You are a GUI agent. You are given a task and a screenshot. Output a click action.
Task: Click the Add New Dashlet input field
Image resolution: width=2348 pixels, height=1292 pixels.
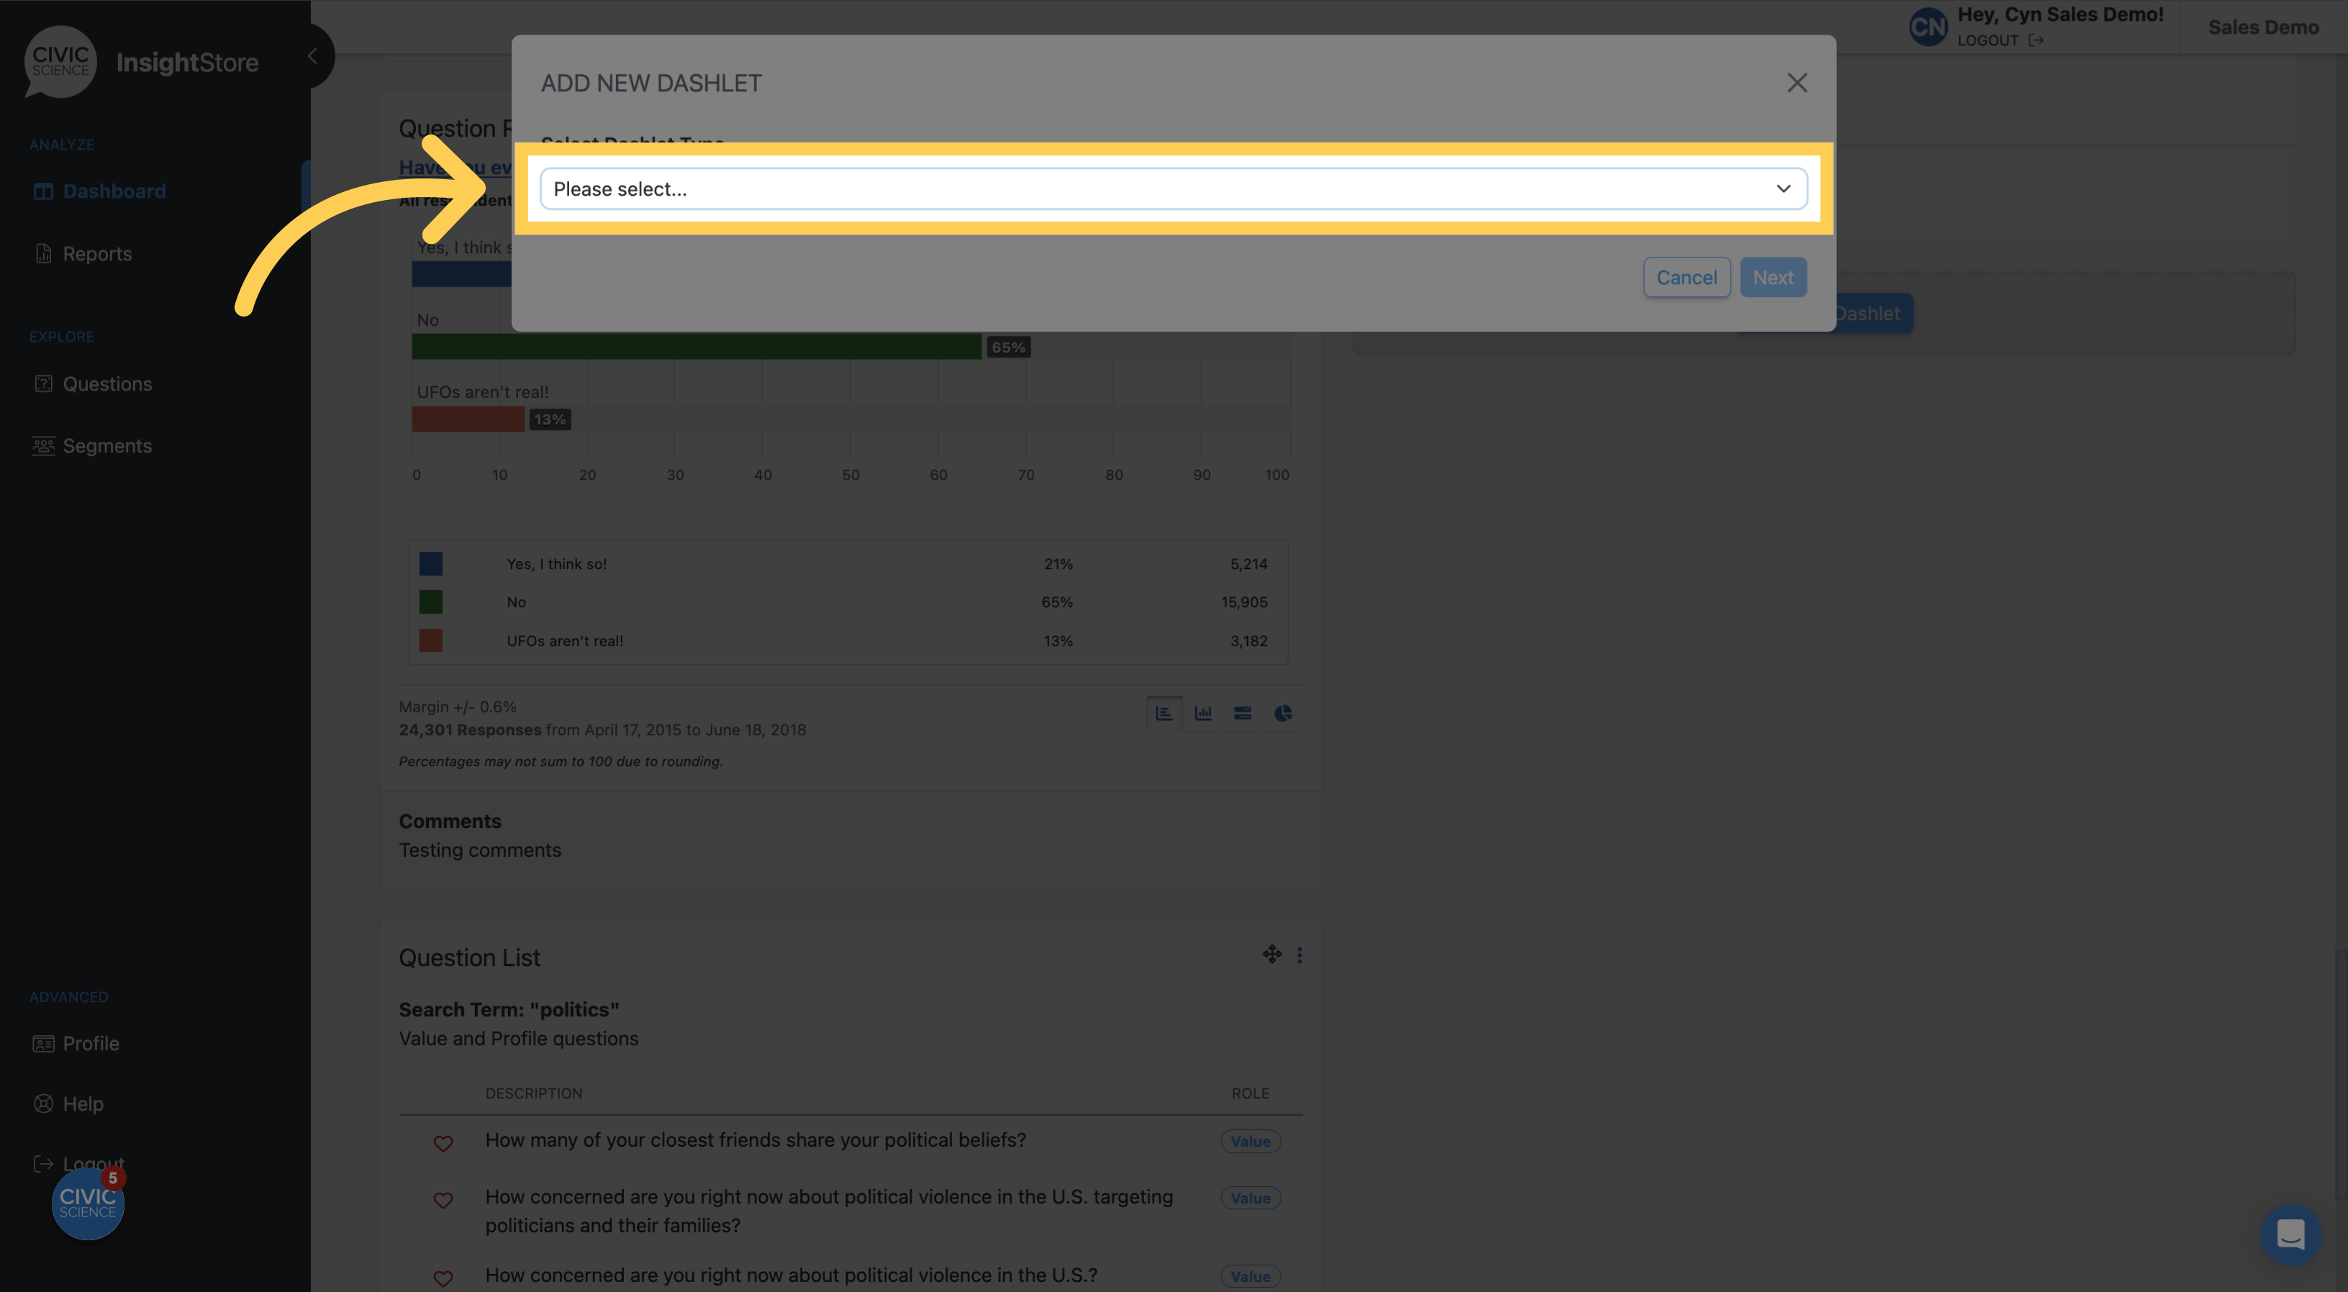(x=1172, y=188)
